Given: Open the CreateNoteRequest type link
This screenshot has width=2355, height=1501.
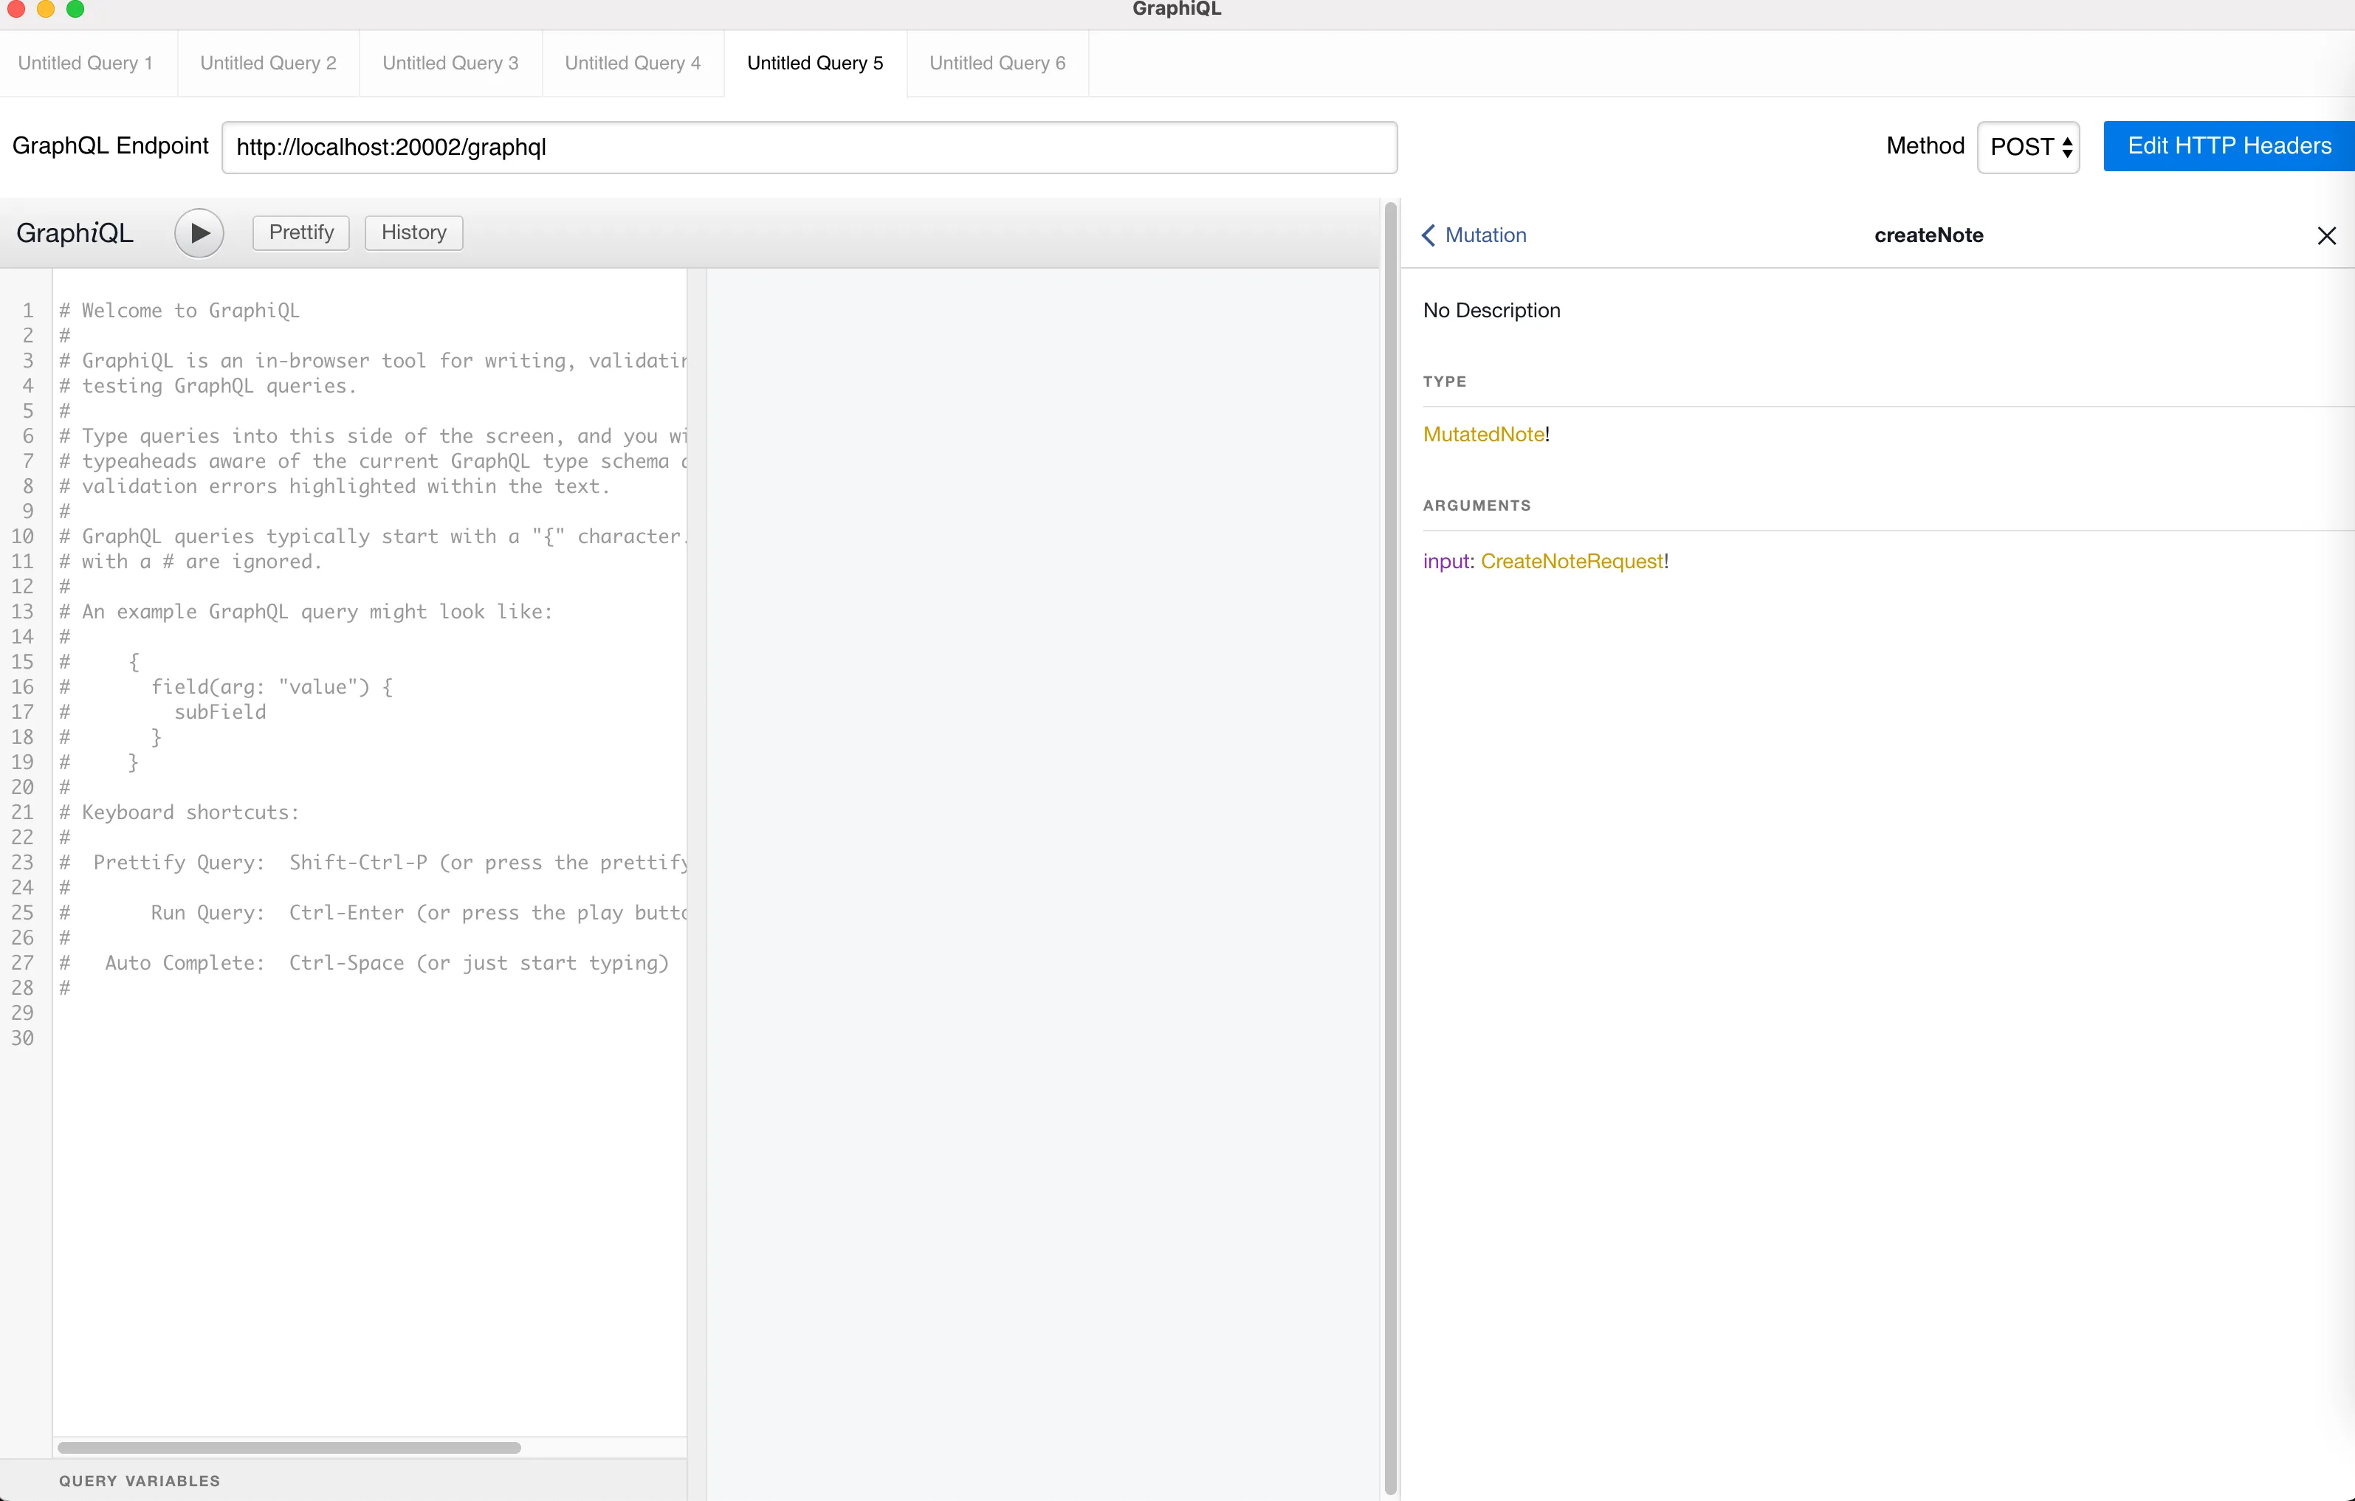Looking at the screenshot, I should click(1572, 562).
